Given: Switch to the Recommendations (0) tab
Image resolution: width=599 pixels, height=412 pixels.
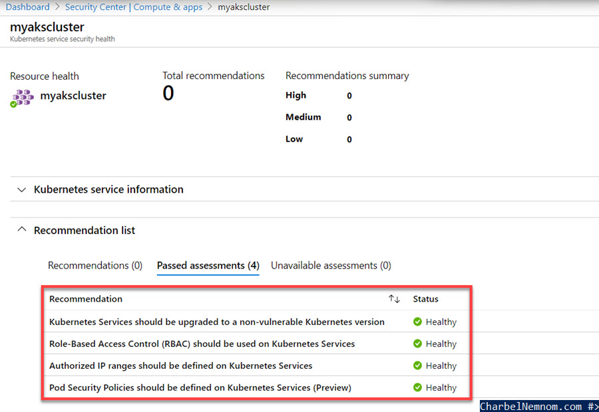Looking at the screenshot, I should (x=95, y=266).
